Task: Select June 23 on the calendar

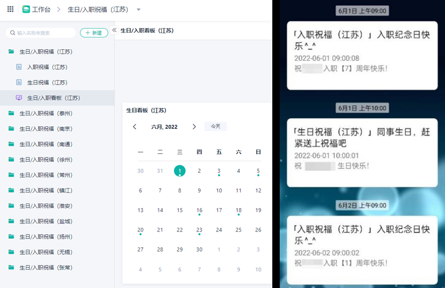Action: [x=199, y=230]
